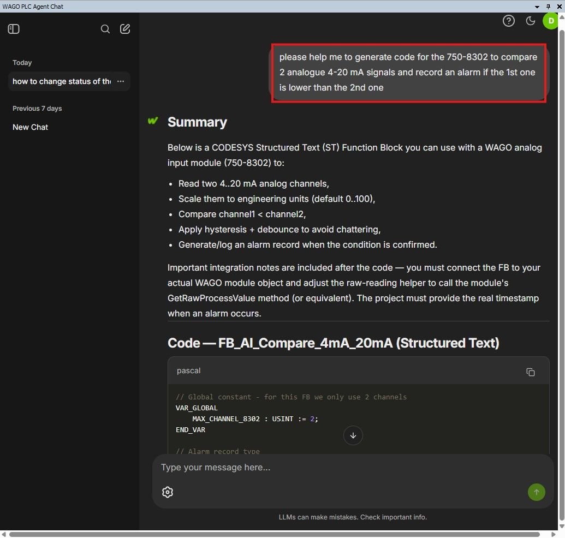Click the WAGO logo beside Summary

[153, 121]
